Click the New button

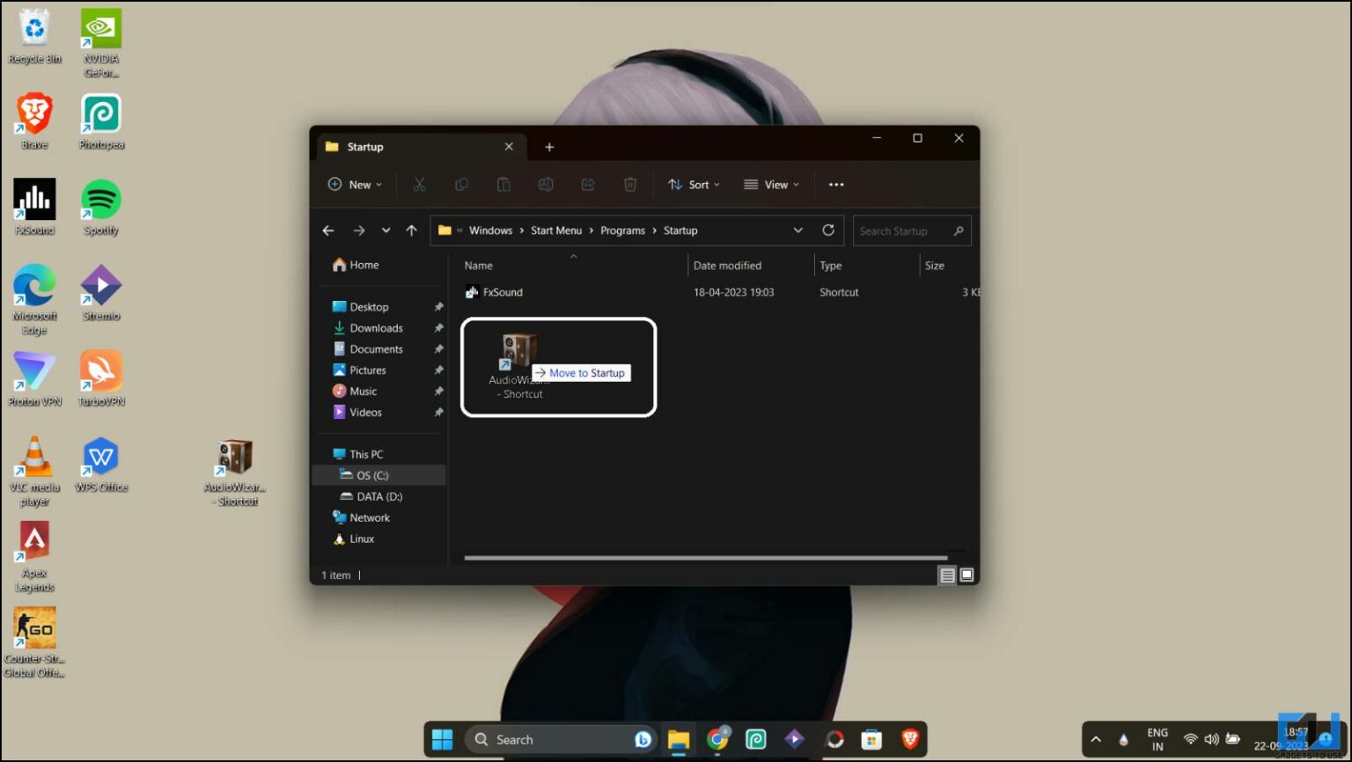355,184
